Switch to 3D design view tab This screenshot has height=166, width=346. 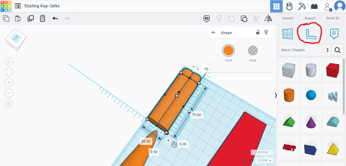click(276, 6)
